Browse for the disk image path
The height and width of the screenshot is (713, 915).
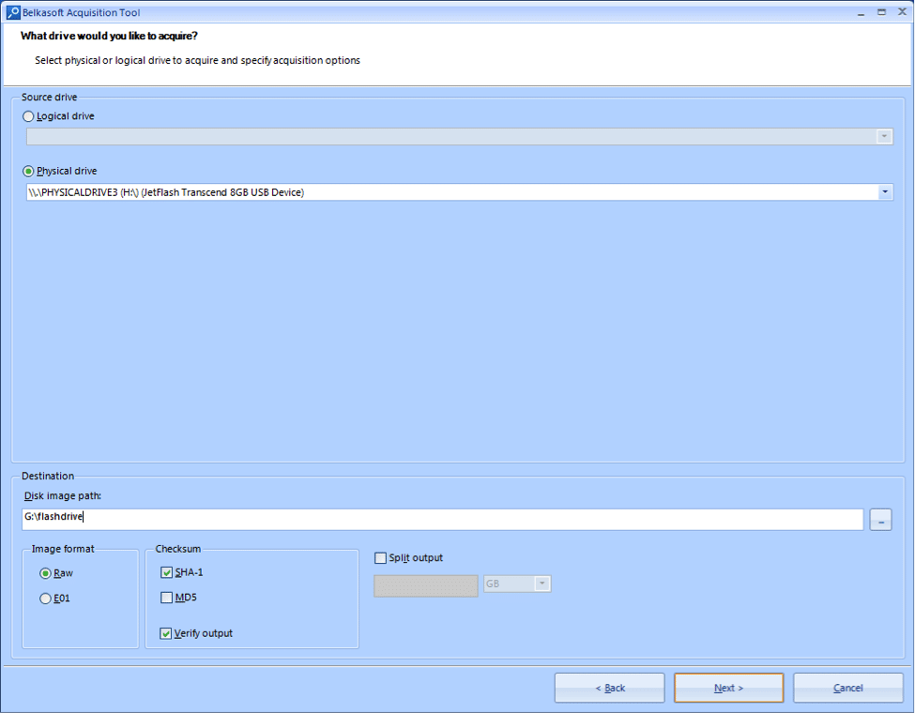click(x=880, y=520)
